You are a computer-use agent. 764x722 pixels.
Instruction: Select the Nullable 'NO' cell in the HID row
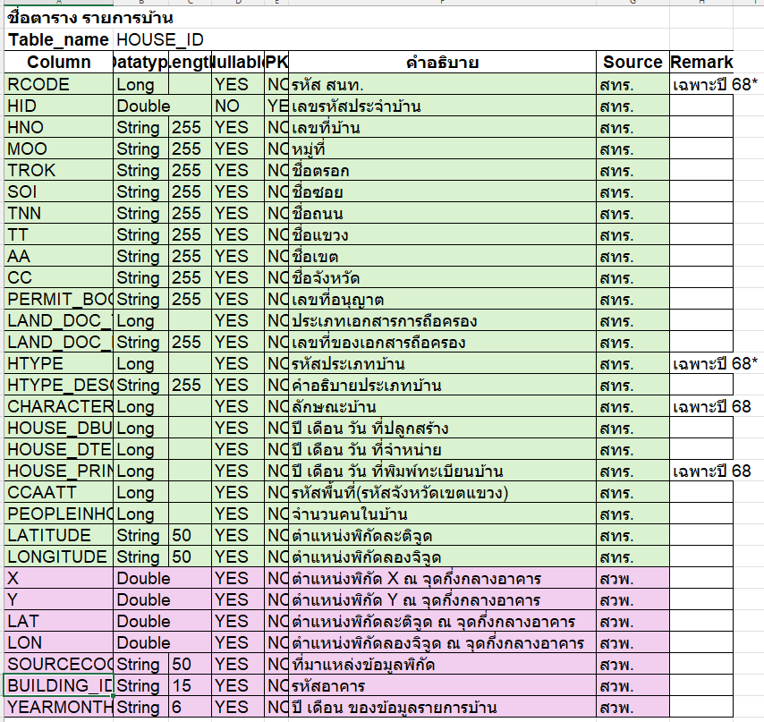[x=238, y=106]
